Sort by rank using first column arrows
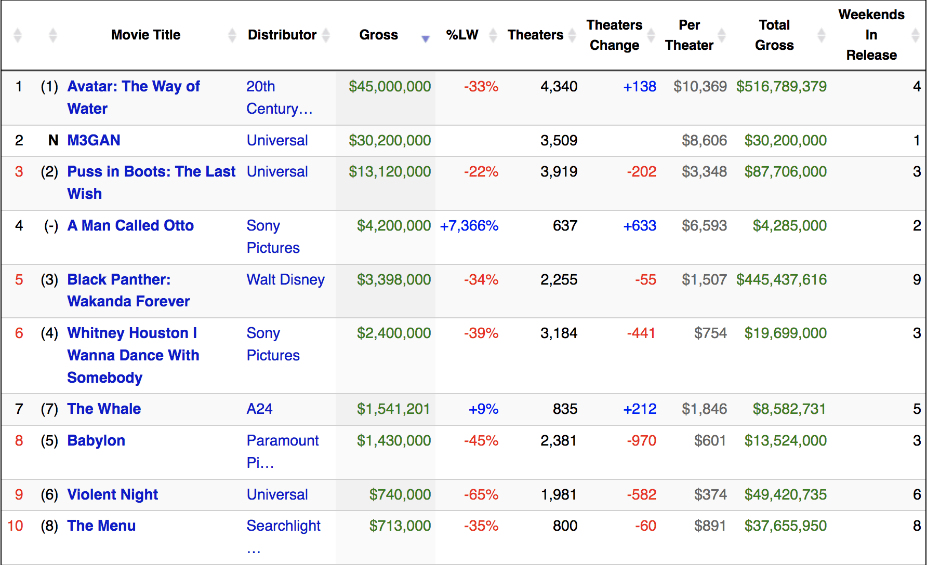Viewport: 927px width, 565px height. point(18,35)
